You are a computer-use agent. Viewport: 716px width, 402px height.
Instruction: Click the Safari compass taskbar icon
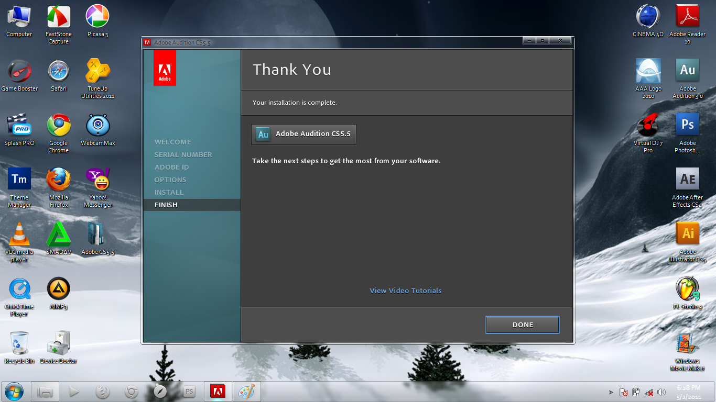[160, 392]
